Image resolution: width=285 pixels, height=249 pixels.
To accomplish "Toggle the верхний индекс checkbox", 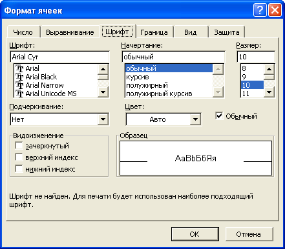I will (x=19, y=157).
